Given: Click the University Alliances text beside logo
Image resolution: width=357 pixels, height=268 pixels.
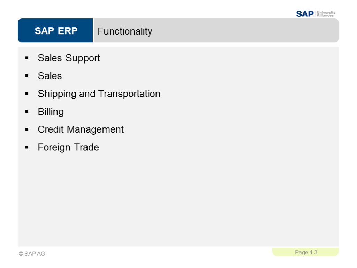Looking at the screenshot, I should pyautogui.click(x=326, y=14).
